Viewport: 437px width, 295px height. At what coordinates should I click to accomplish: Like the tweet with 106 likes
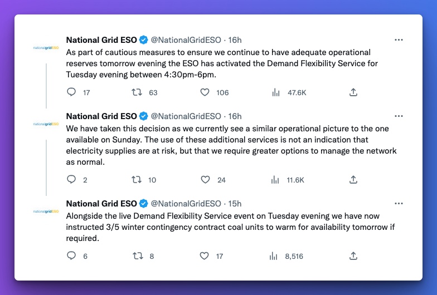click(205, 92)
